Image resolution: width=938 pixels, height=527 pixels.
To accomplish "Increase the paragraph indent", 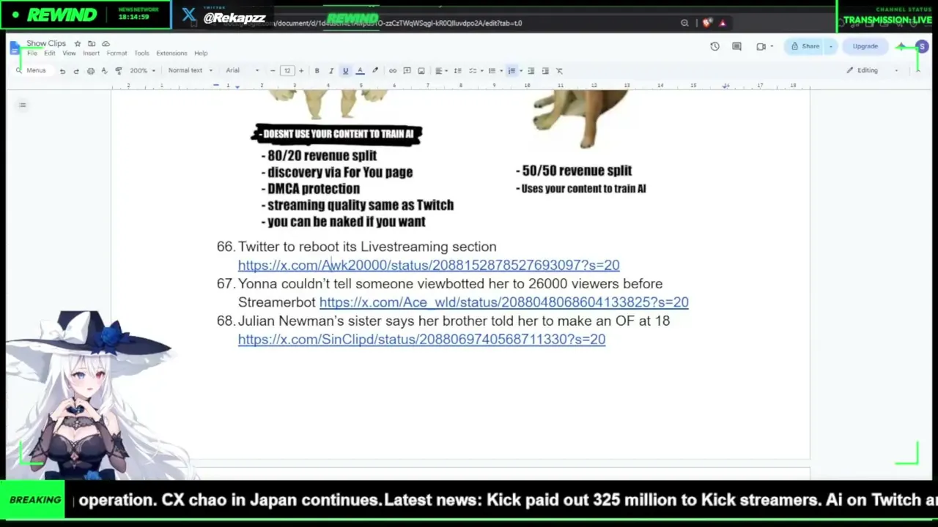I will [545, 71].
